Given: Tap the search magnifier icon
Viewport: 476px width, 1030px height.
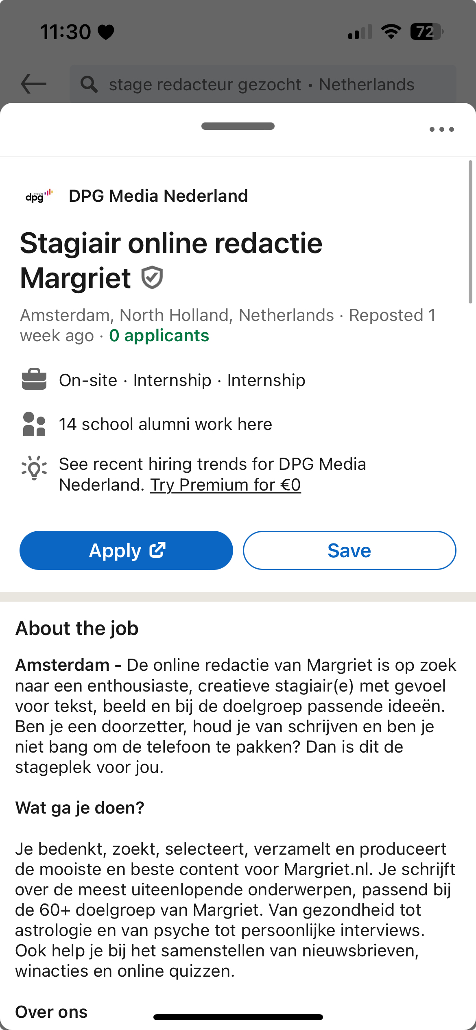Looking at the screenshot, I should click(x=89, y=84).
